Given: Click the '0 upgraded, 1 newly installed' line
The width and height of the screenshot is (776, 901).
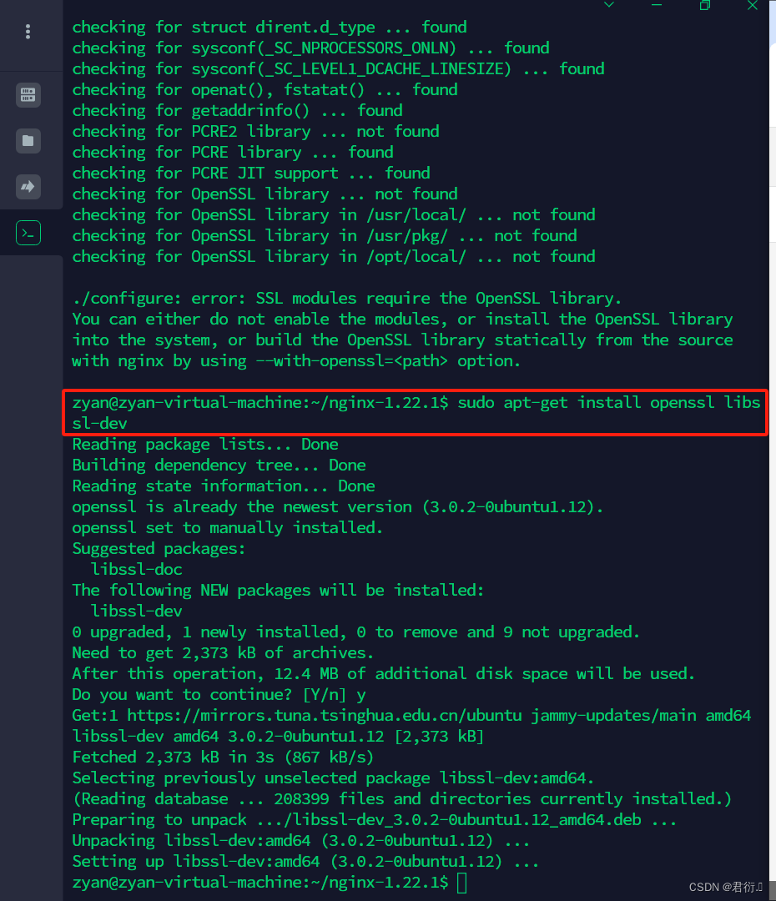Looking at the screenshot, I should (x=355, y=632).
